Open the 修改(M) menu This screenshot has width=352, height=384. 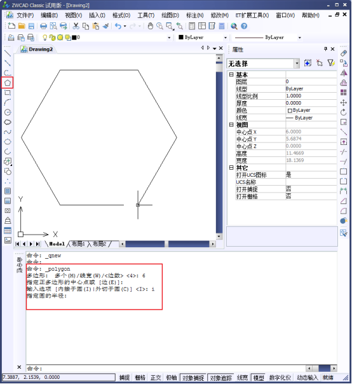(220, 15)
